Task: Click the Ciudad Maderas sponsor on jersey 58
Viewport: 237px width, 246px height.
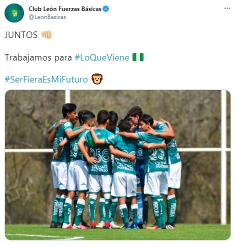Action: [x=99, y=168]
